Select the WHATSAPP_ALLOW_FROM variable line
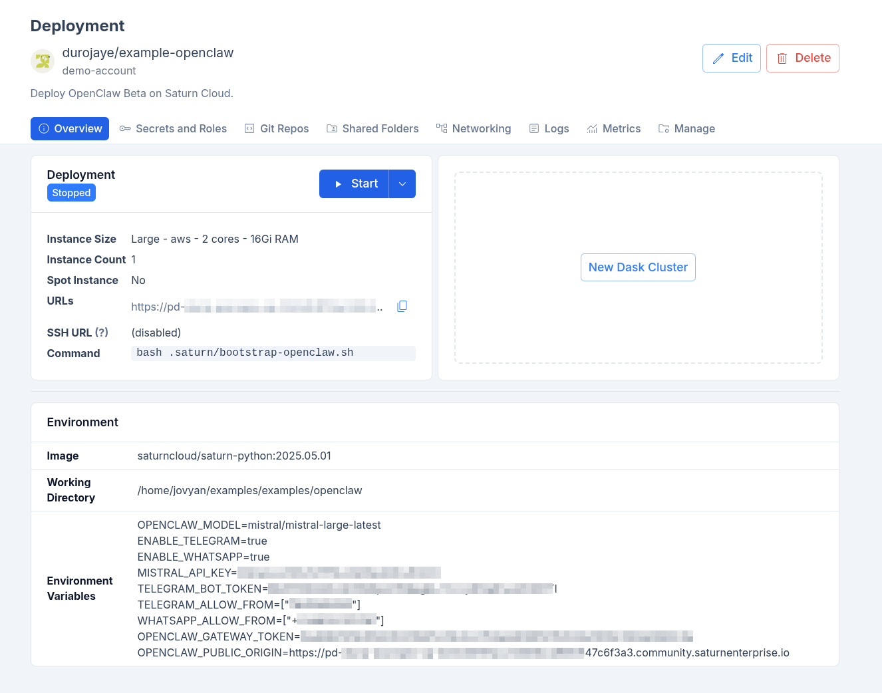Viewport: 882px width, 693px height. coord(261,621)
